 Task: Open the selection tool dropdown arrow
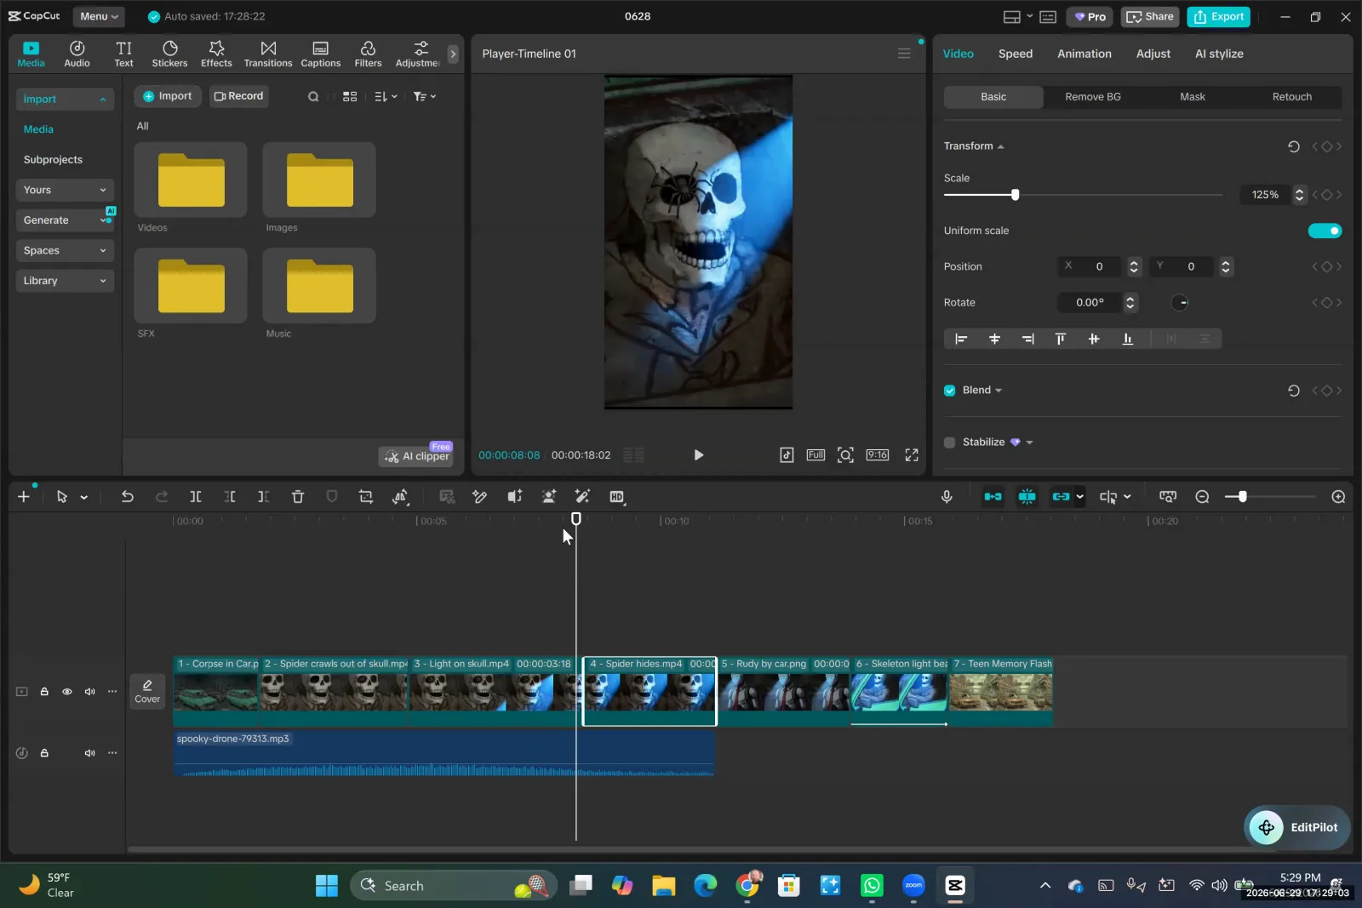click(84, 498)
